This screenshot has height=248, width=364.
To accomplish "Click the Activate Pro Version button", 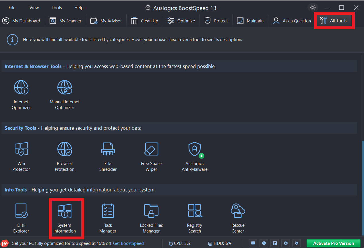I will pos(333,243).
